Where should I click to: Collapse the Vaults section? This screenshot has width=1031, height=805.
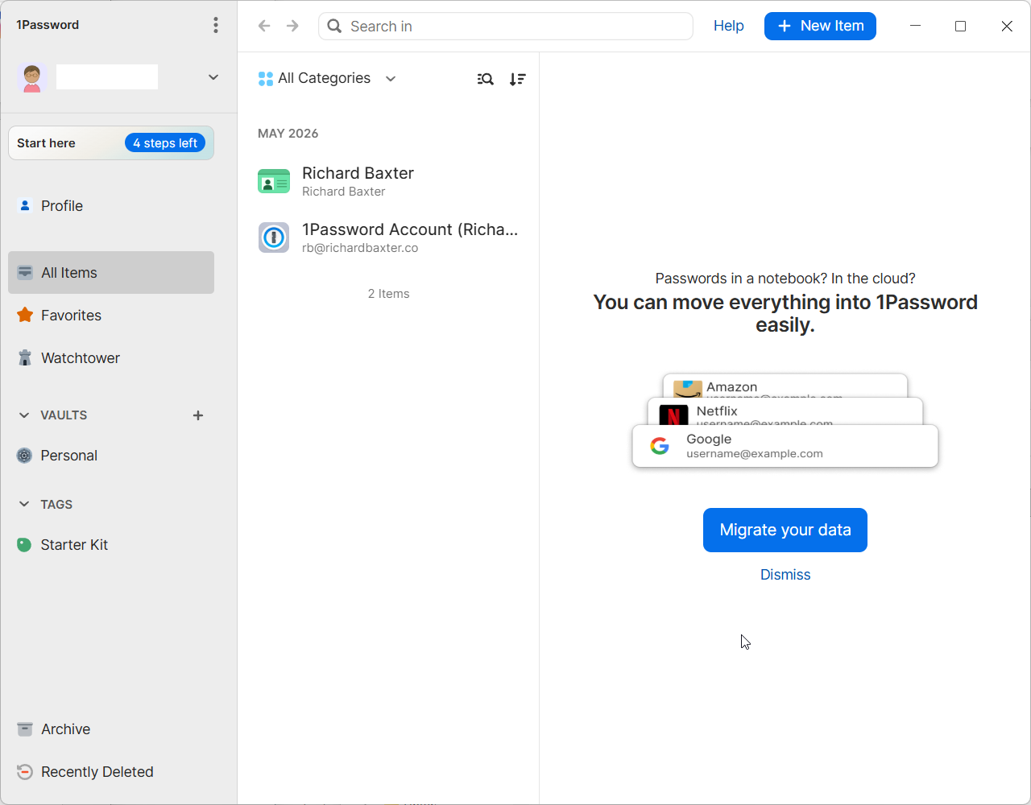click(x=24, y=415)
